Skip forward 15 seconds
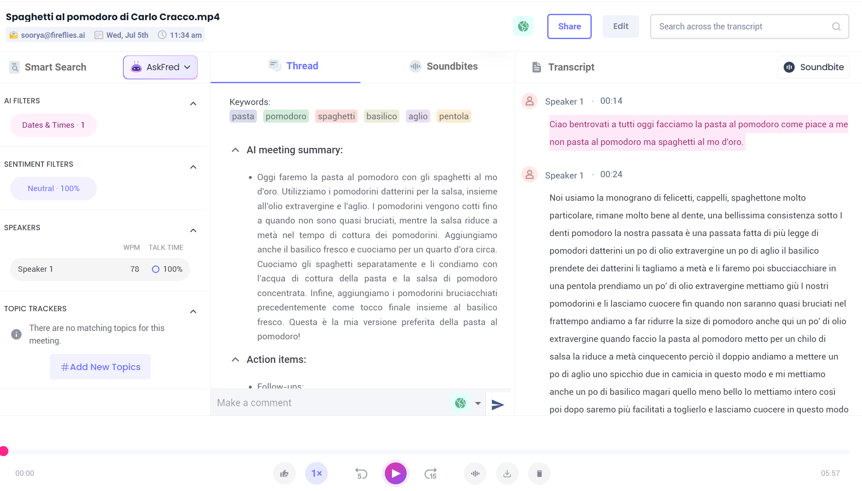This screenshot has width=862, height=491. tap(431, 473)
